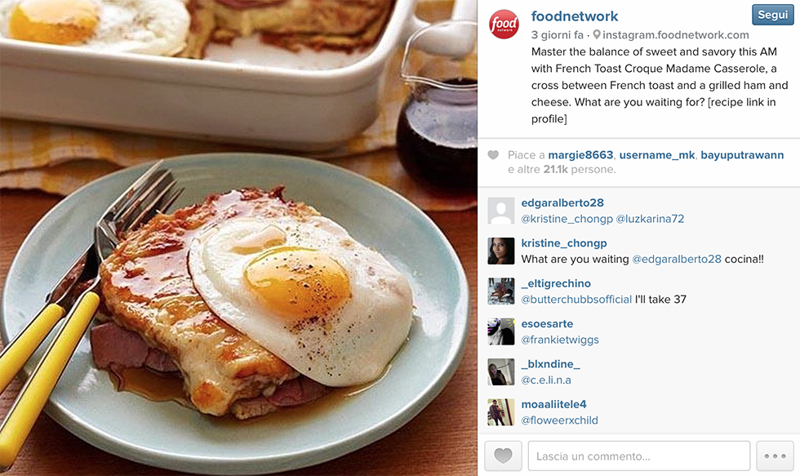Image resolution: width=800 pixels, height=476 pixels.
Task: Follow foodnetwork with Segui button
Action: pyautogui.click(x=772, y=15)
